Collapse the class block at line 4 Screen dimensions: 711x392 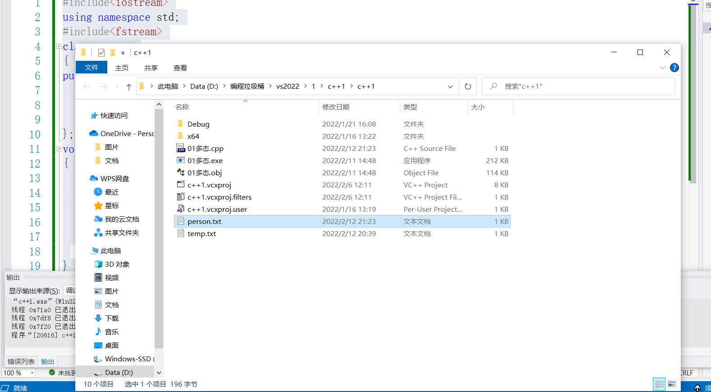tap(59, 46)
